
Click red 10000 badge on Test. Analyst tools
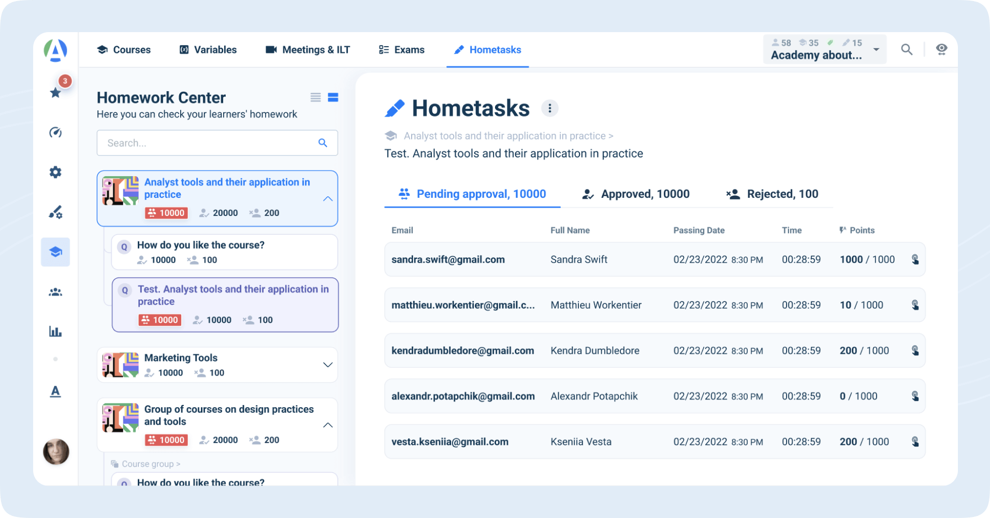click(x=160, y=320)
